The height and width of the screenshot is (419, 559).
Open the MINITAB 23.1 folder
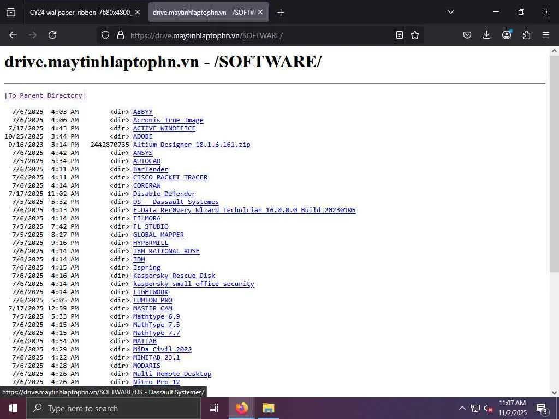point(157,358)
